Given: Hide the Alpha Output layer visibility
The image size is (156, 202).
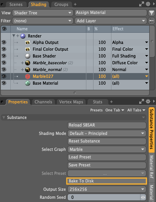Looking at the screenshot, I should tap(4, 42).
